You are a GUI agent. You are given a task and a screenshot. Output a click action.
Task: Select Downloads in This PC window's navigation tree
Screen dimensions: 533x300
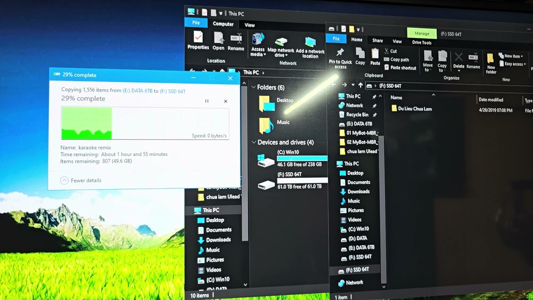tap(214, 240)
